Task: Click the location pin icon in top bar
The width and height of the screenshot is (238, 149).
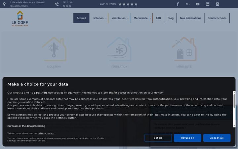Action: tap(4, 4)
